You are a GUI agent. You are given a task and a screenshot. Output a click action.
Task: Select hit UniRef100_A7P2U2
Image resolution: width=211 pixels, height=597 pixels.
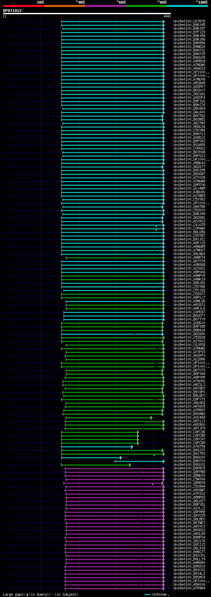[189, 494]
